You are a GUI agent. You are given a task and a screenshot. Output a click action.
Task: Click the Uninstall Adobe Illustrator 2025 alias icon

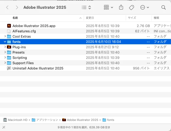coord(9,68)
